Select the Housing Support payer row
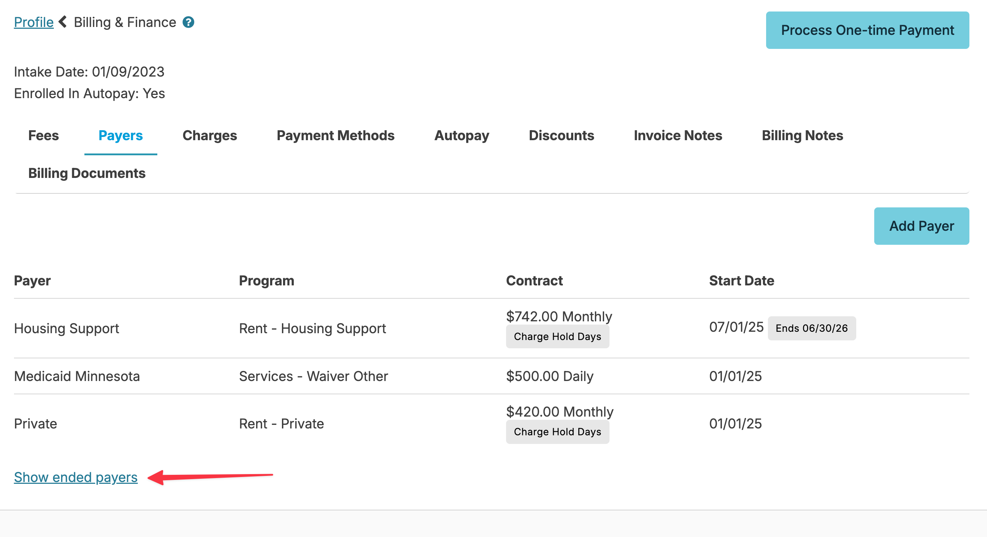The width and height of the screenshot is (987, 537). tap(66, 328)
